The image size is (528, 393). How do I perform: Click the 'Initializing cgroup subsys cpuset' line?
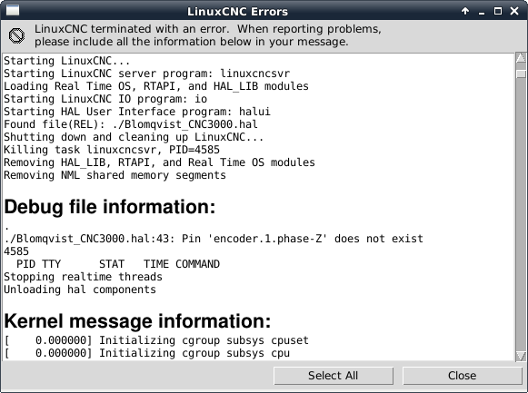coord(156,340)
